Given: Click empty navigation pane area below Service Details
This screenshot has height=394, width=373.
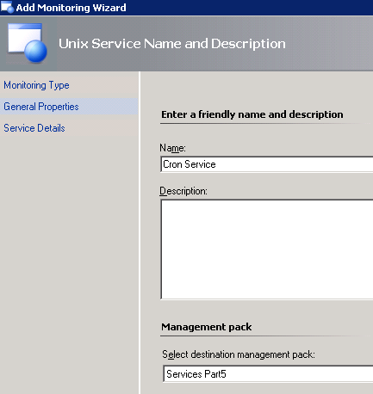Looking at the screenshot, I should pyautogui.click(x=69, y=258).
